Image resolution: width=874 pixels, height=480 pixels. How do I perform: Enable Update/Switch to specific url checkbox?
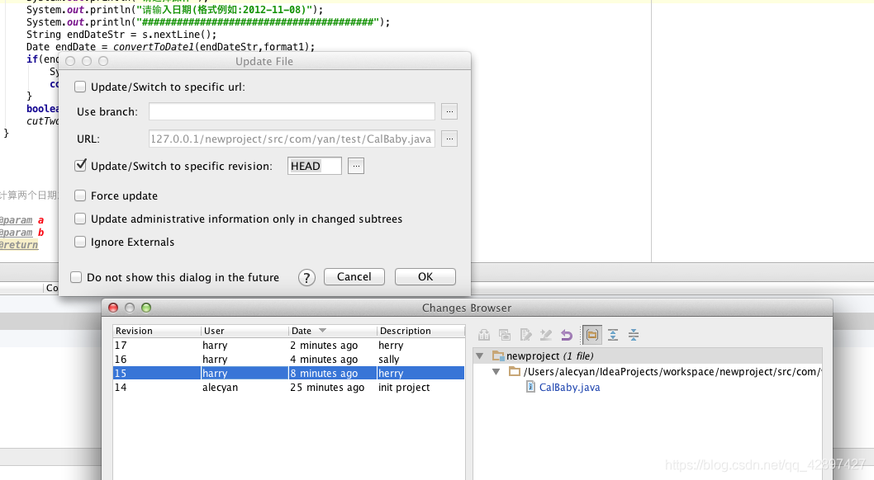point(80,87)
